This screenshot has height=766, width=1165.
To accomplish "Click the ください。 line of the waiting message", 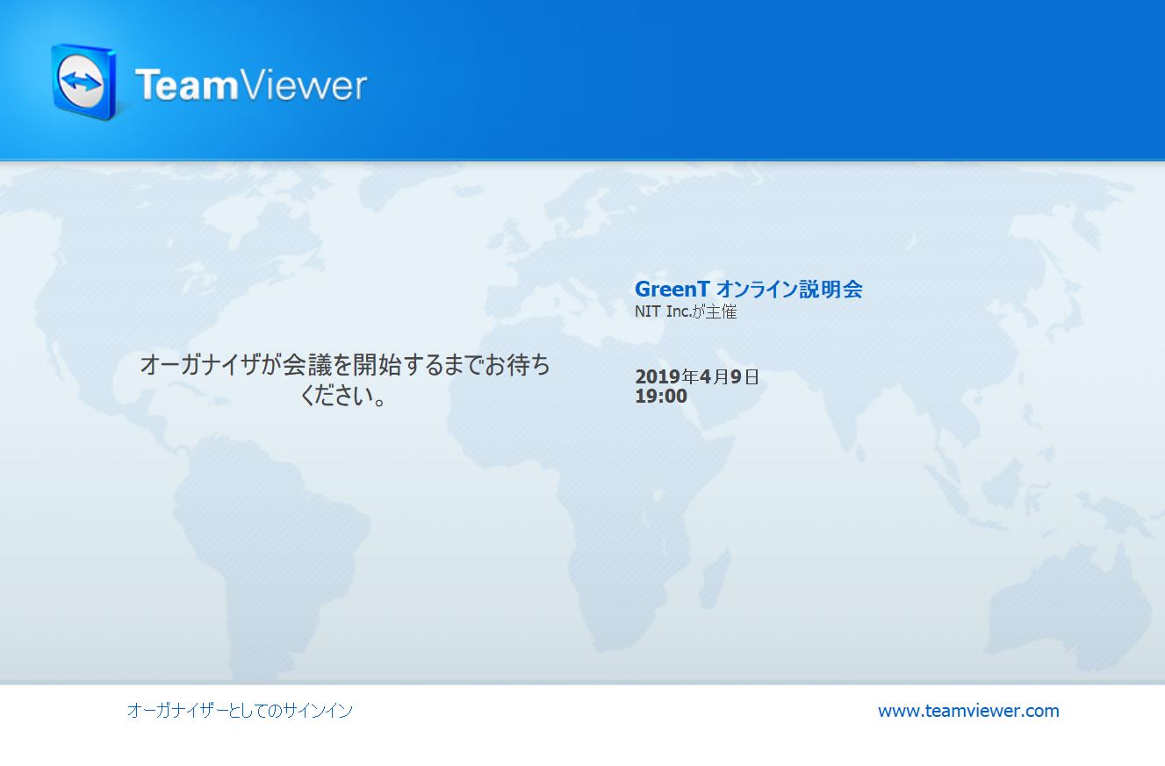I will pos(344,396).
